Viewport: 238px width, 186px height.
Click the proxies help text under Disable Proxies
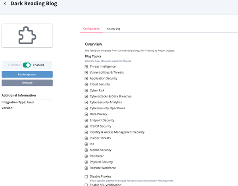point(131,181)
